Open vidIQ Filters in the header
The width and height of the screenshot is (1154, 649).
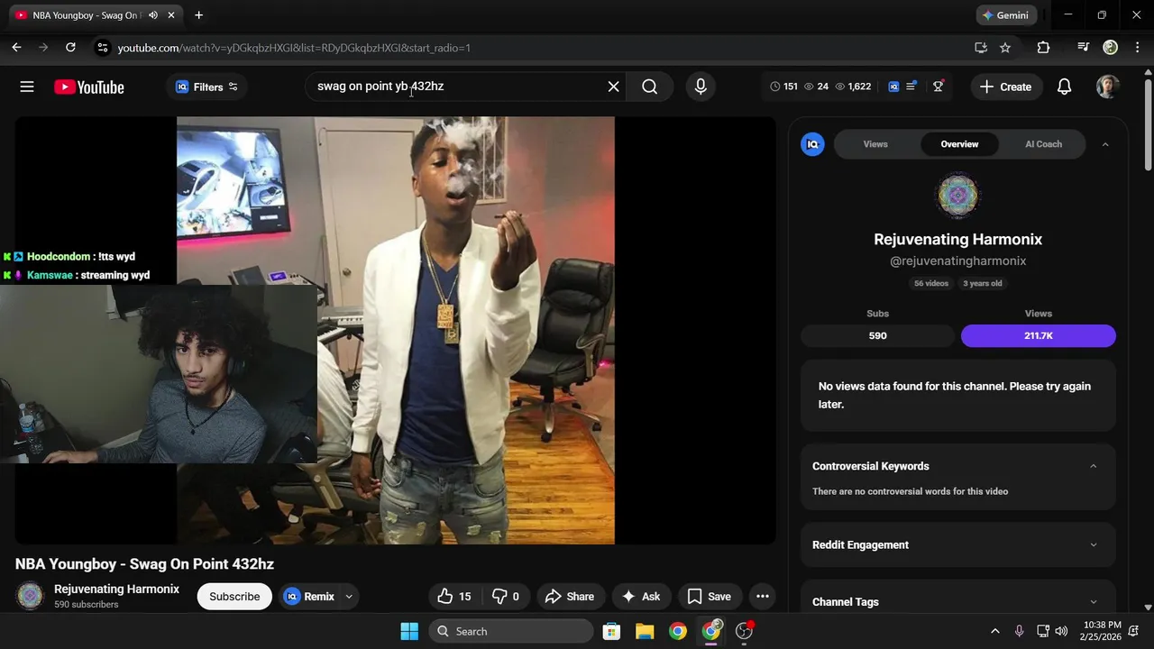point(206,87)
